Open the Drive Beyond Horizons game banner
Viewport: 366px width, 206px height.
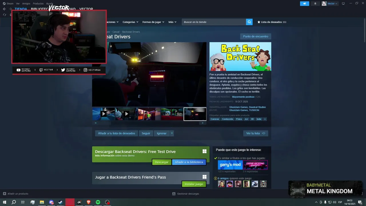click(x=255, y=165)
